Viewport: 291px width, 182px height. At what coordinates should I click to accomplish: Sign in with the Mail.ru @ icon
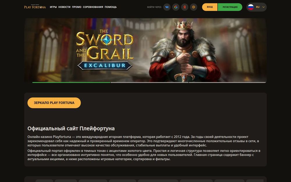click(x=194, y=7)
